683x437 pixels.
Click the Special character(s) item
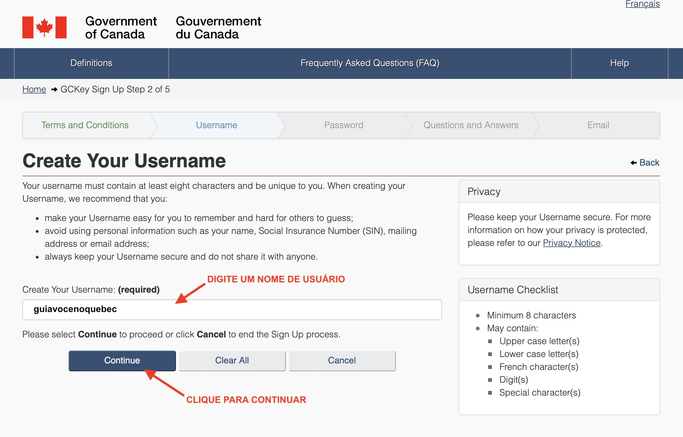point(540,393)
